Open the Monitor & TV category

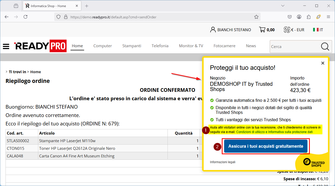[191, 46]
